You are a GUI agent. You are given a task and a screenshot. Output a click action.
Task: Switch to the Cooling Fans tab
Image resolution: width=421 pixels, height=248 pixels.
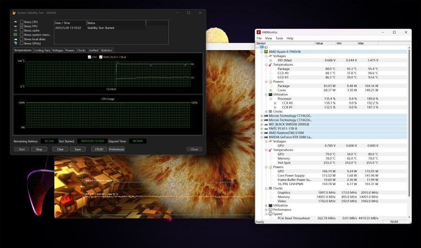42,50
